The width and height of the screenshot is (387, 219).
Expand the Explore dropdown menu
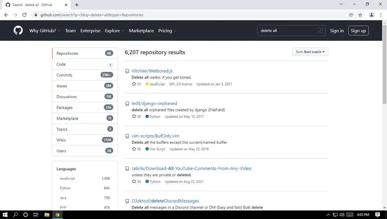(114, 31)
